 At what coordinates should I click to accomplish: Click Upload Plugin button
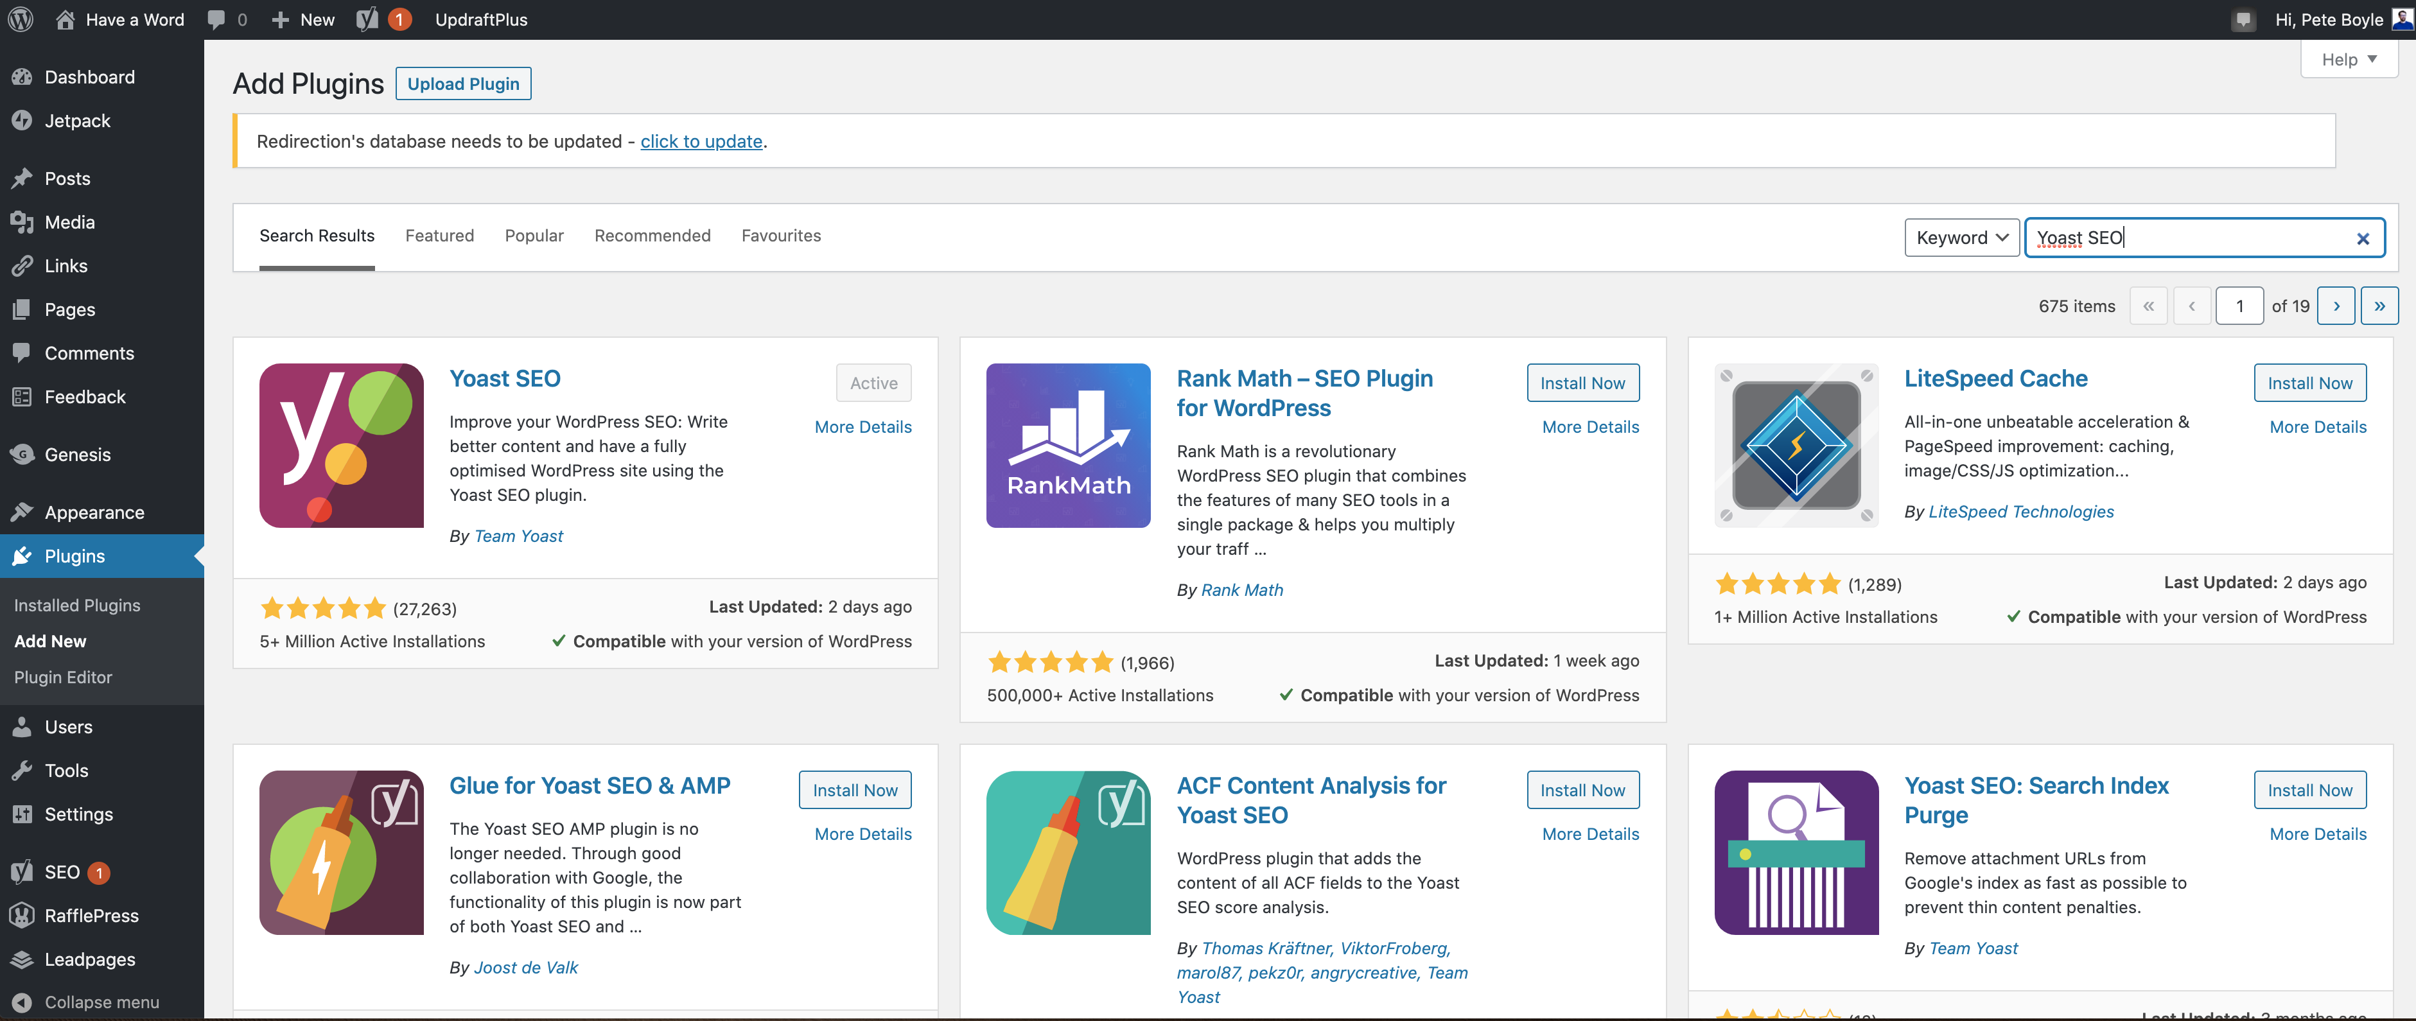point(462,83)
